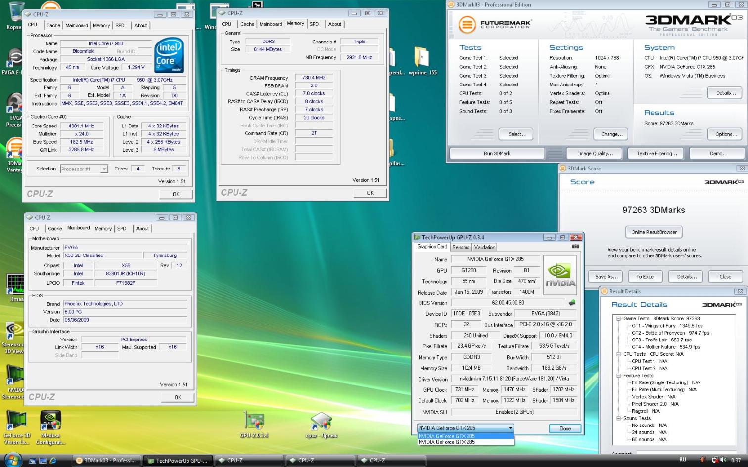Image resolution: width=748 pixels, height=467 pixels.
Task: Open About tab in the Mainboard CPU-Z window
Action: pos(142,229)
